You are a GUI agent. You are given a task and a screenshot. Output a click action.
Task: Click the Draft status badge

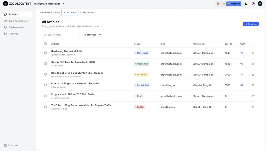(x=139, y=96)
